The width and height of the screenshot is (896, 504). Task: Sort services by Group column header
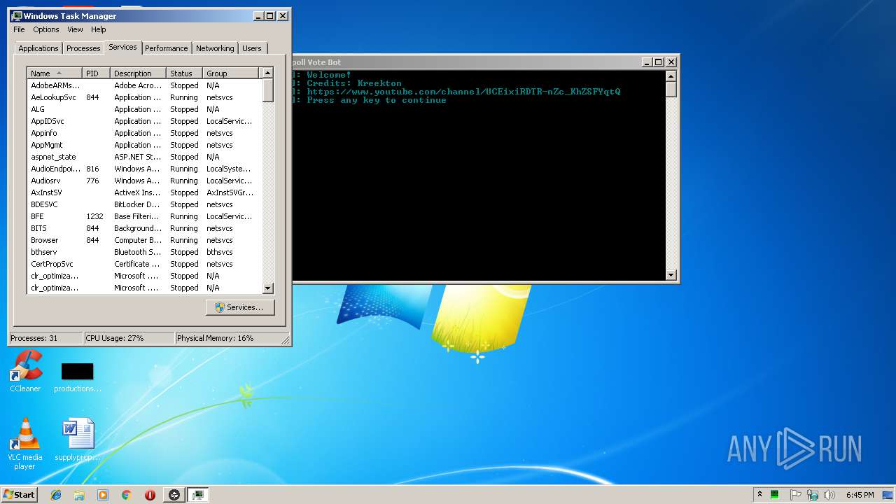point(232,73)
